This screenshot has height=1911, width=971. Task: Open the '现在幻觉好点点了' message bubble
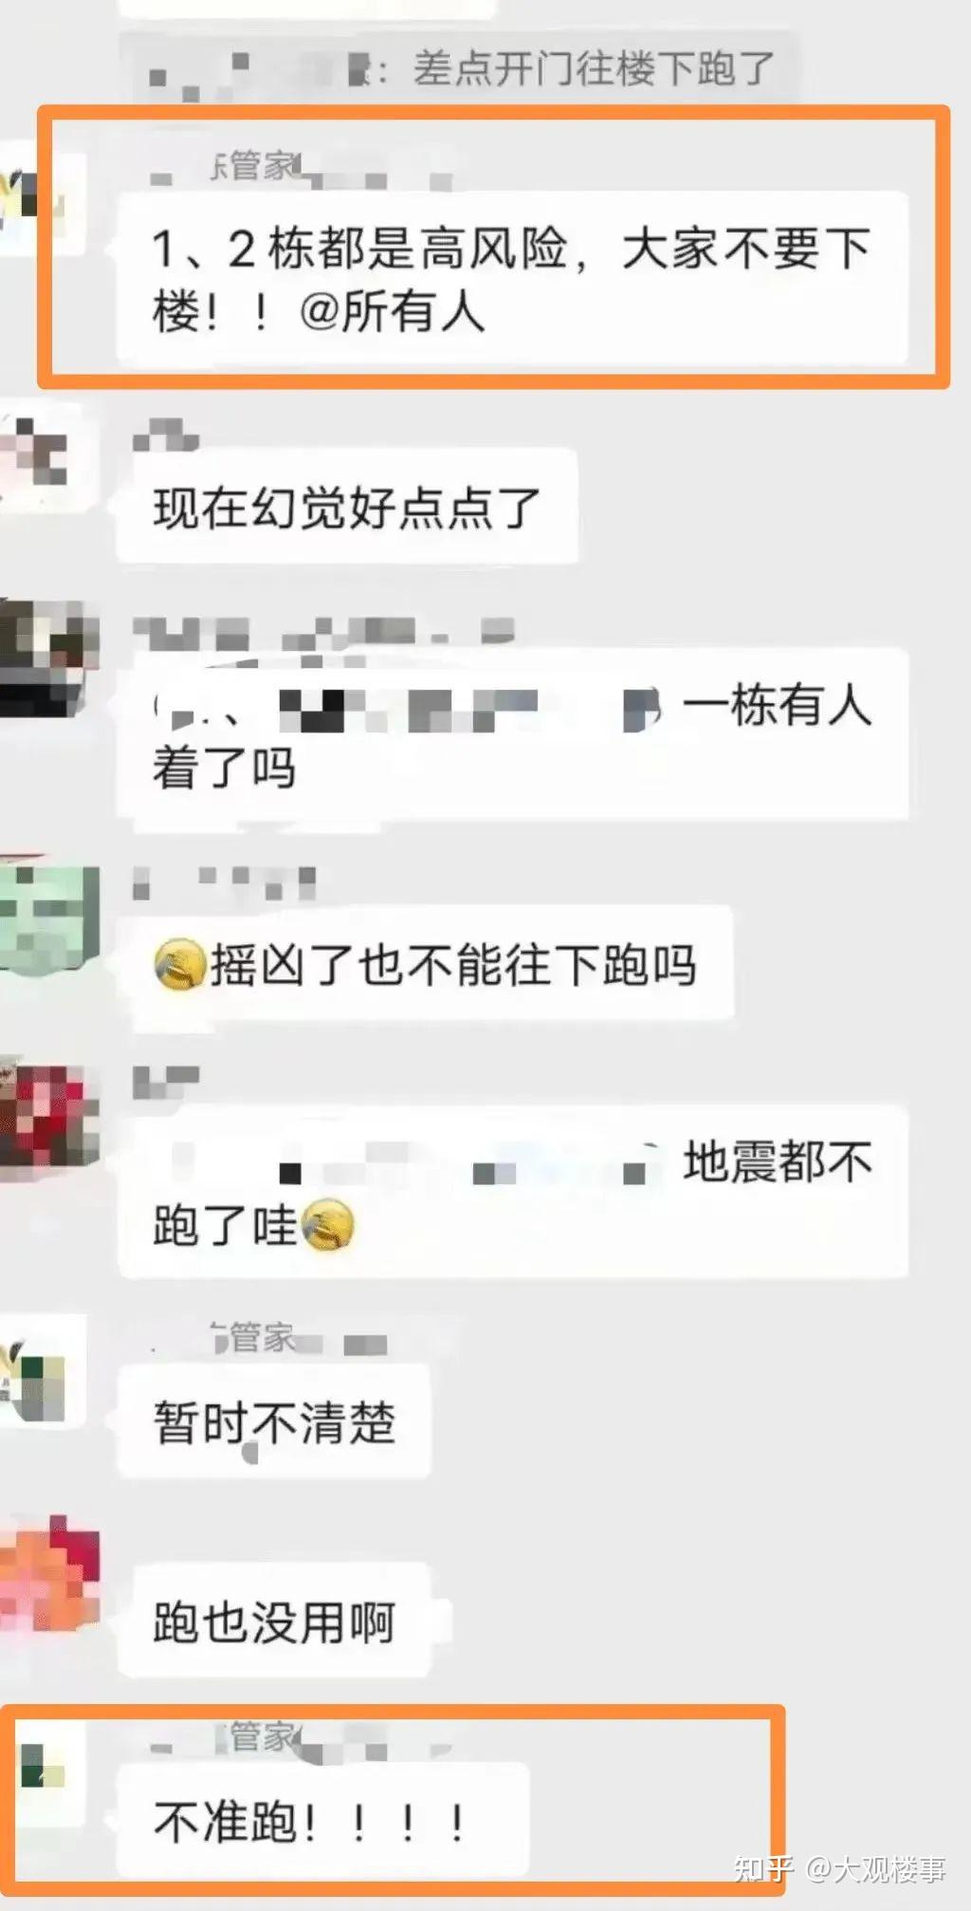pyautogui.click(x=347, y=507)
